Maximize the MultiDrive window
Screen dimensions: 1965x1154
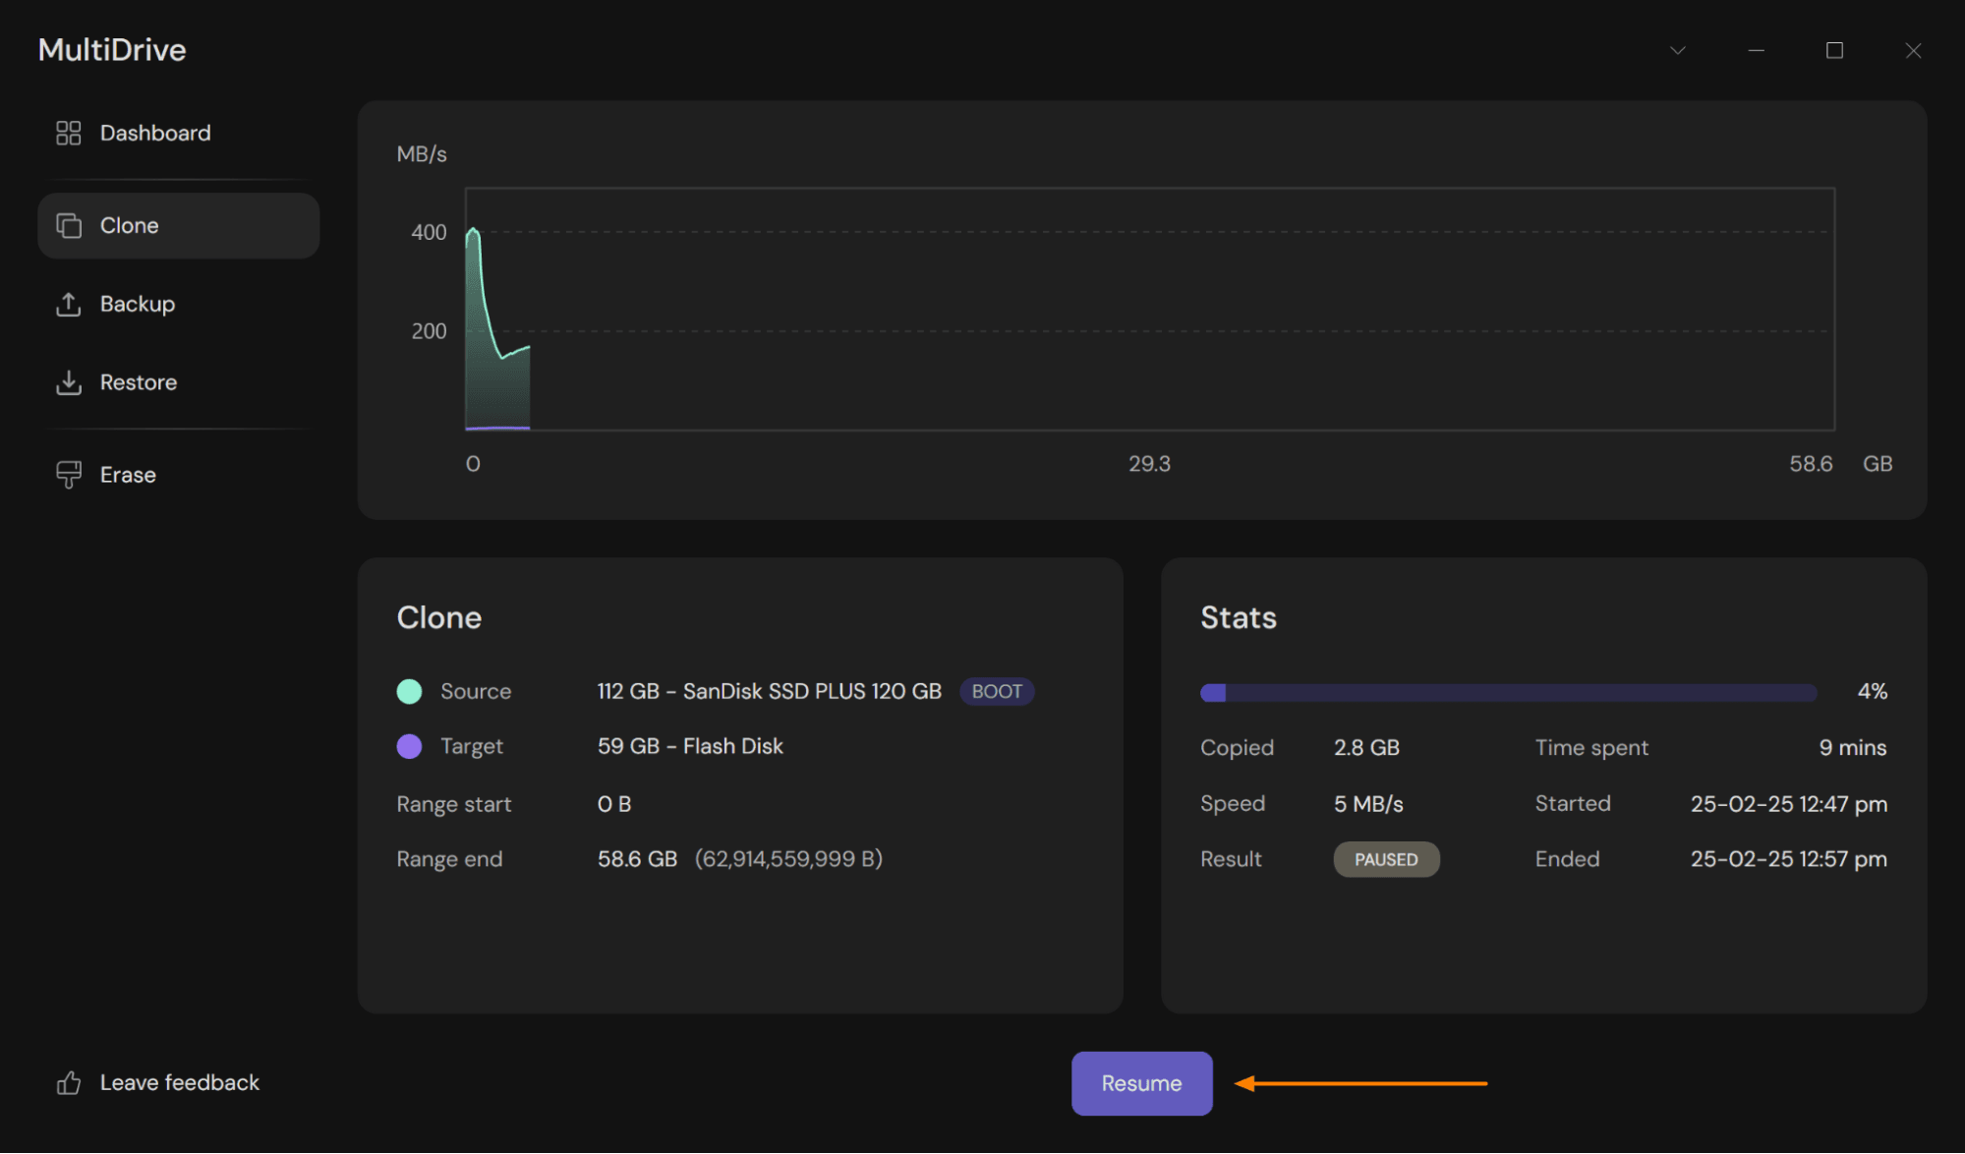point(1834,50)
